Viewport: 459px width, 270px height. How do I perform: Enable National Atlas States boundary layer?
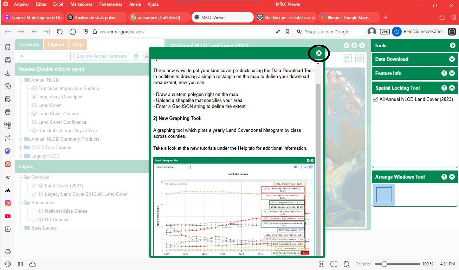coord(34,211)
